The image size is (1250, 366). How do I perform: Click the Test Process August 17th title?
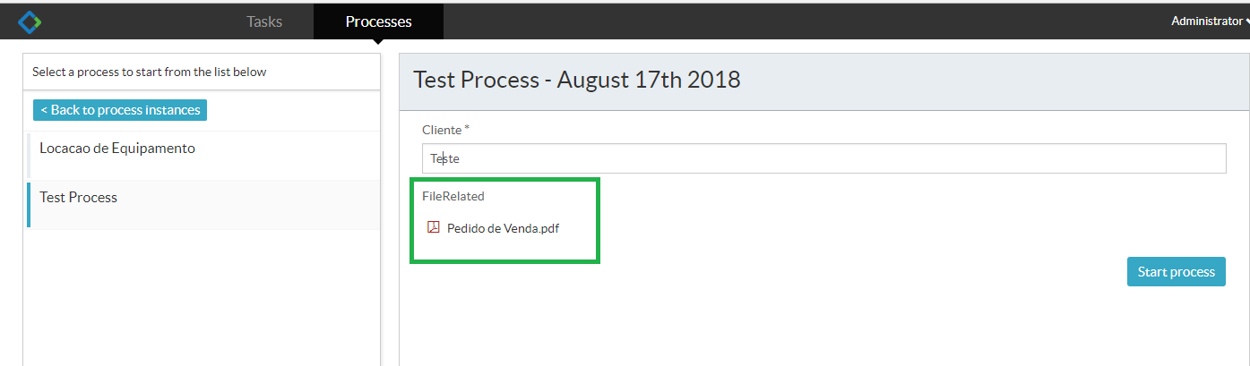[x=577, y=80]
